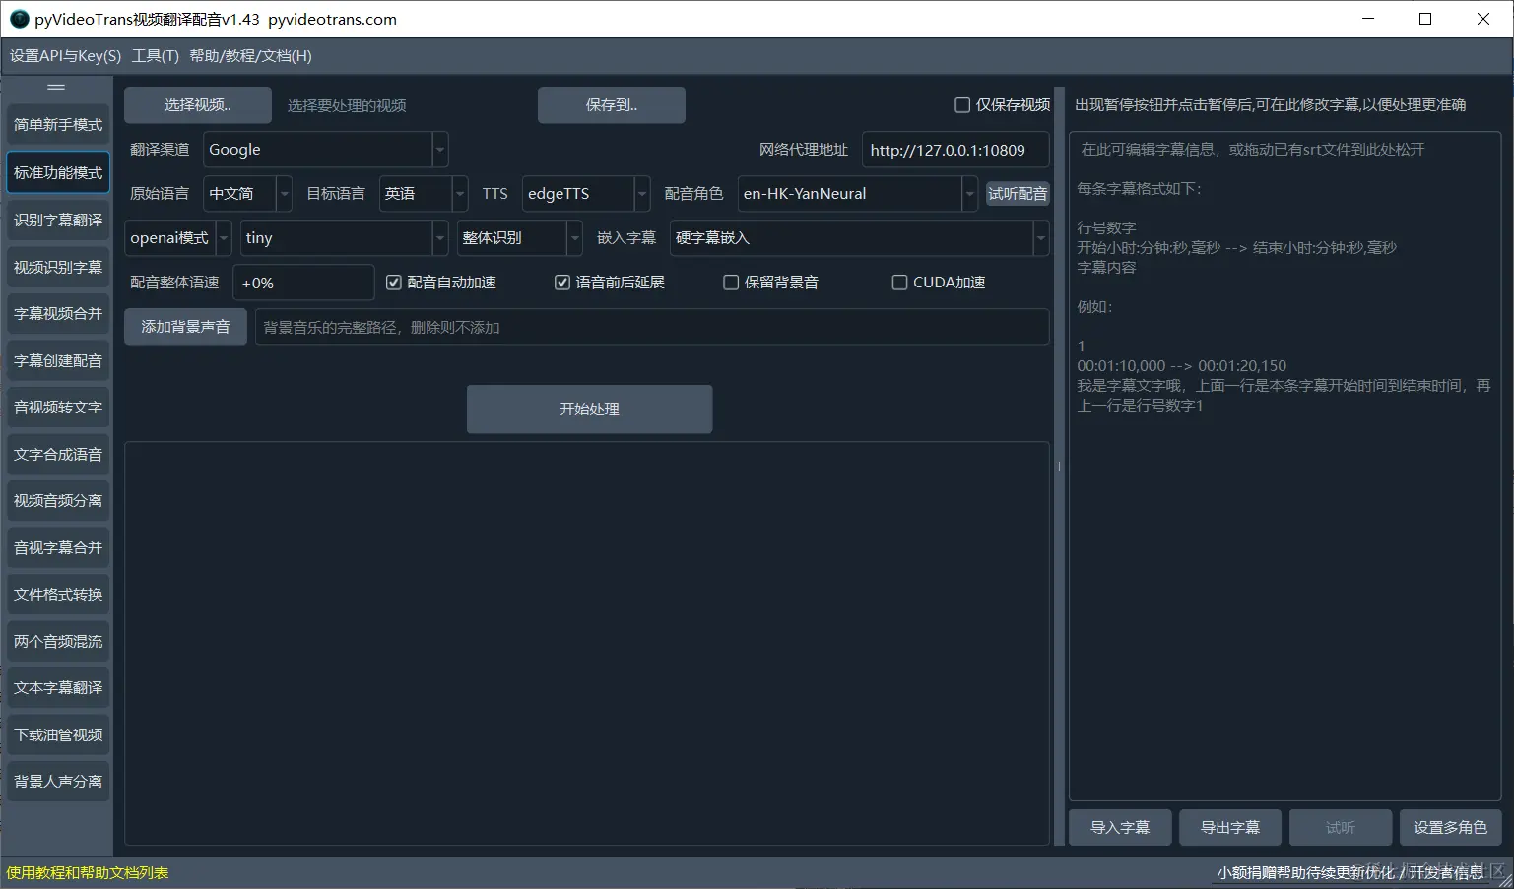This screenshot has width=1514, height=889.
Task: Enable CUDA加速 acceleration
Action: pyautogui.click(x=899, y=282)
